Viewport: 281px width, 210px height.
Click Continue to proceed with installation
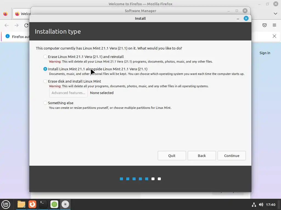[232, 156]
